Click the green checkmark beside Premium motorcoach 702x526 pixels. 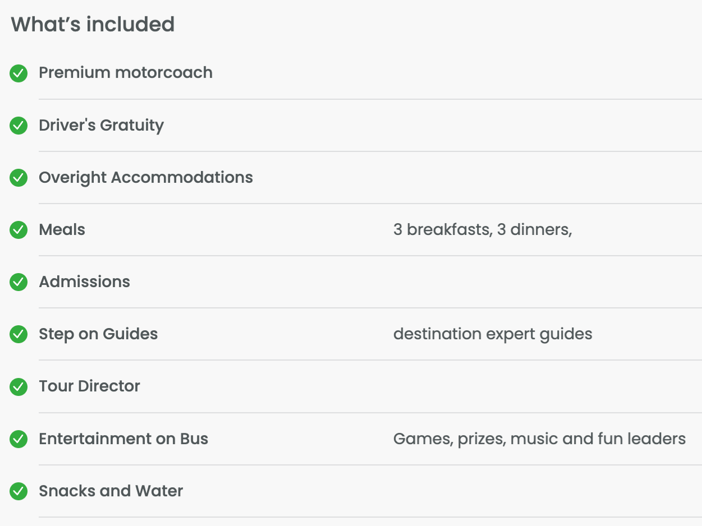[19, 73]
